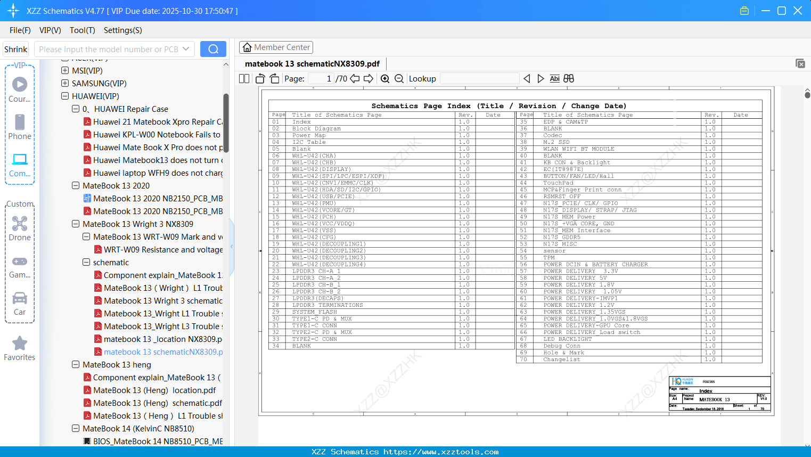811x457 pixels.
Task: Open the Tool(T) menu
Action: 83,30
